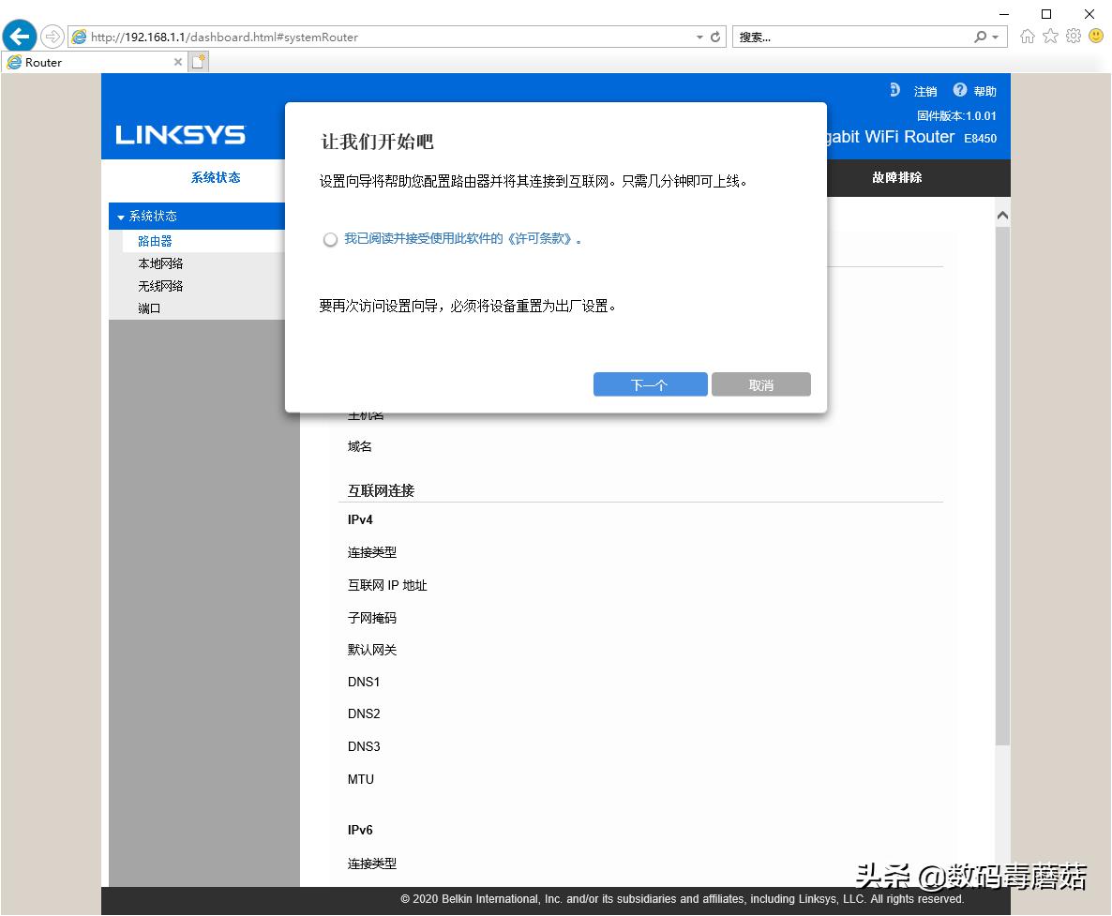Click the page scrollbar up arrow
Viewport: 1112px width, 916px height.
point(1002,216)
